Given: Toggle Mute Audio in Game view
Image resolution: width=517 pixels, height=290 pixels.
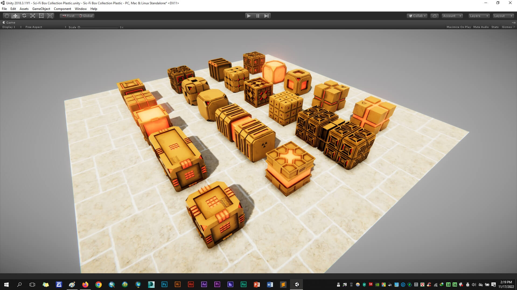Looking at the screenshot, I should [x=481, y=27].
